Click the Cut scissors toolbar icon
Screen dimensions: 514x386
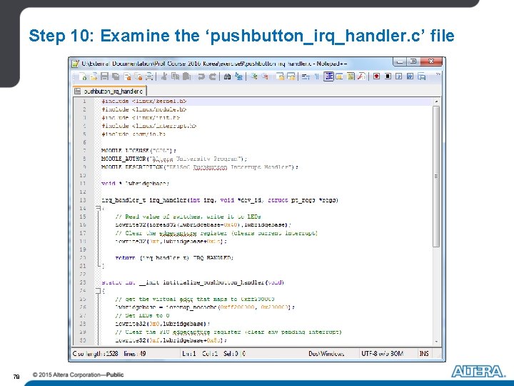click(164, 76)
